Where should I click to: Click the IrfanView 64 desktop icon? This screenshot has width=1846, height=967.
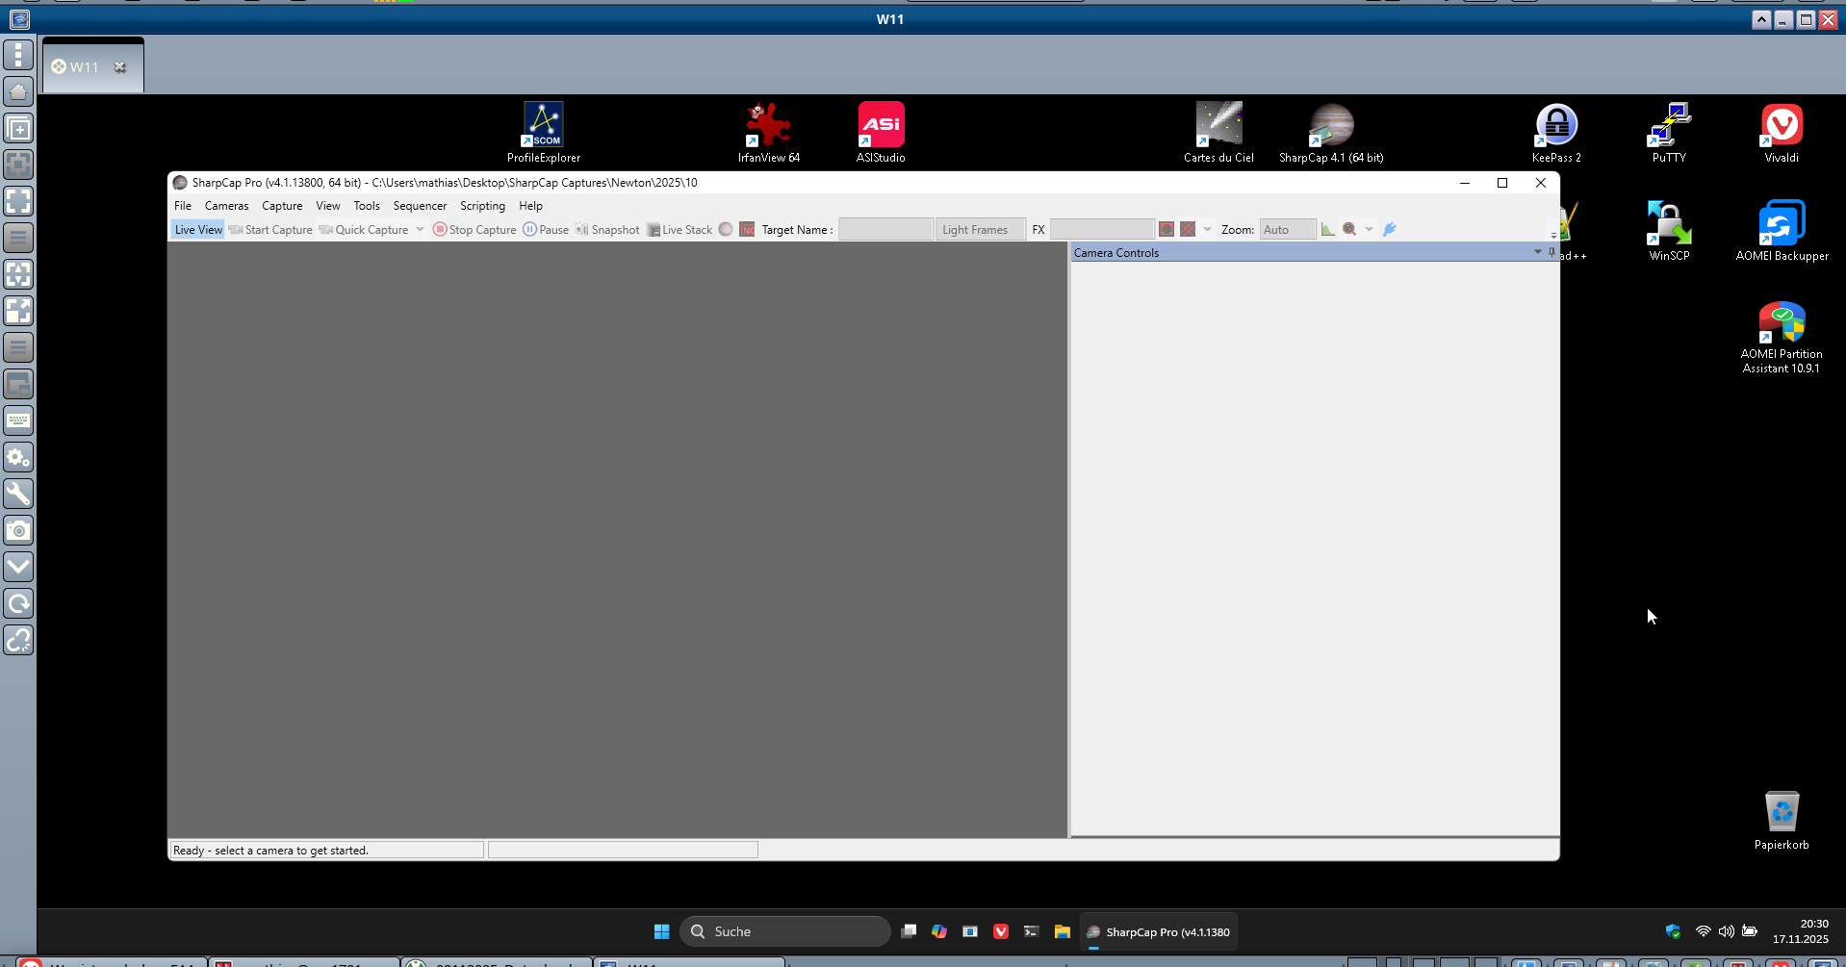769,133
